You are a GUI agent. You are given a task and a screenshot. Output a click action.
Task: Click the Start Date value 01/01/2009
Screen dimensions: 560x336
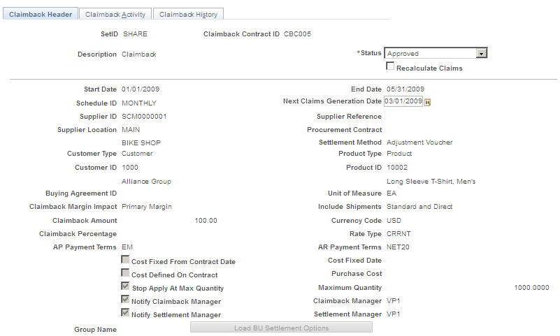pos(141,89)
